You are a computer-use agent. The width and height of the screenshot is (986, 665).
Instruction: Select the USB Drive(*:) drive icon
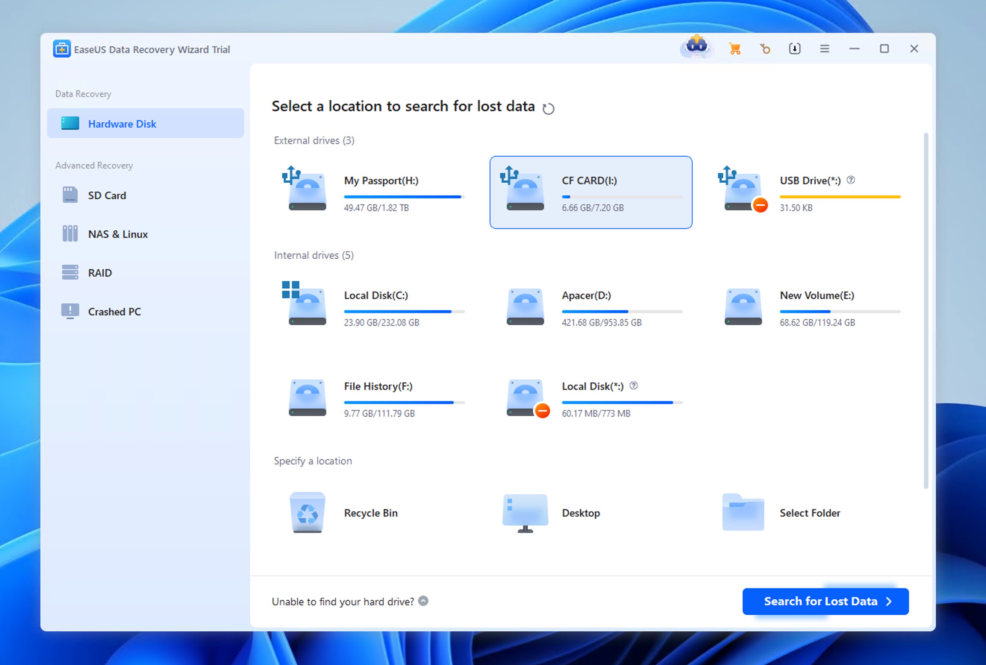pos(742,189)
